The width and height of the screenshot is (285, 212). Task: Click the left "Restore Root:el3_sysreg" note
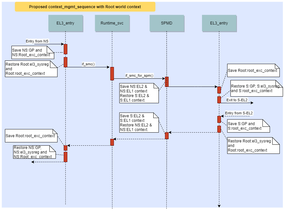tap(31, 69)
